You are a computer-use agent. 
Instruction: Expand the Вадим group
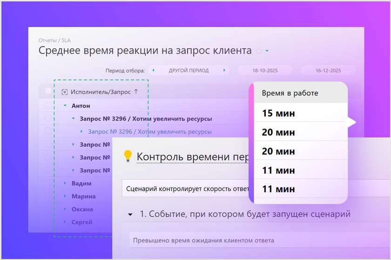click(x=65, y=183)
